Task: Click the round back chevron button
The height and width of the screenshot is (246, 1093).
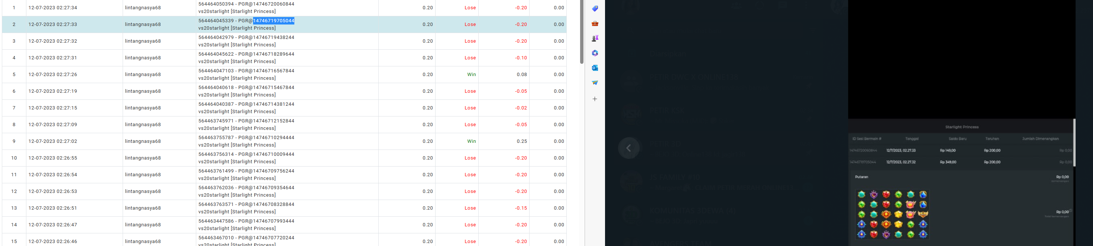Action: [629, 148]
